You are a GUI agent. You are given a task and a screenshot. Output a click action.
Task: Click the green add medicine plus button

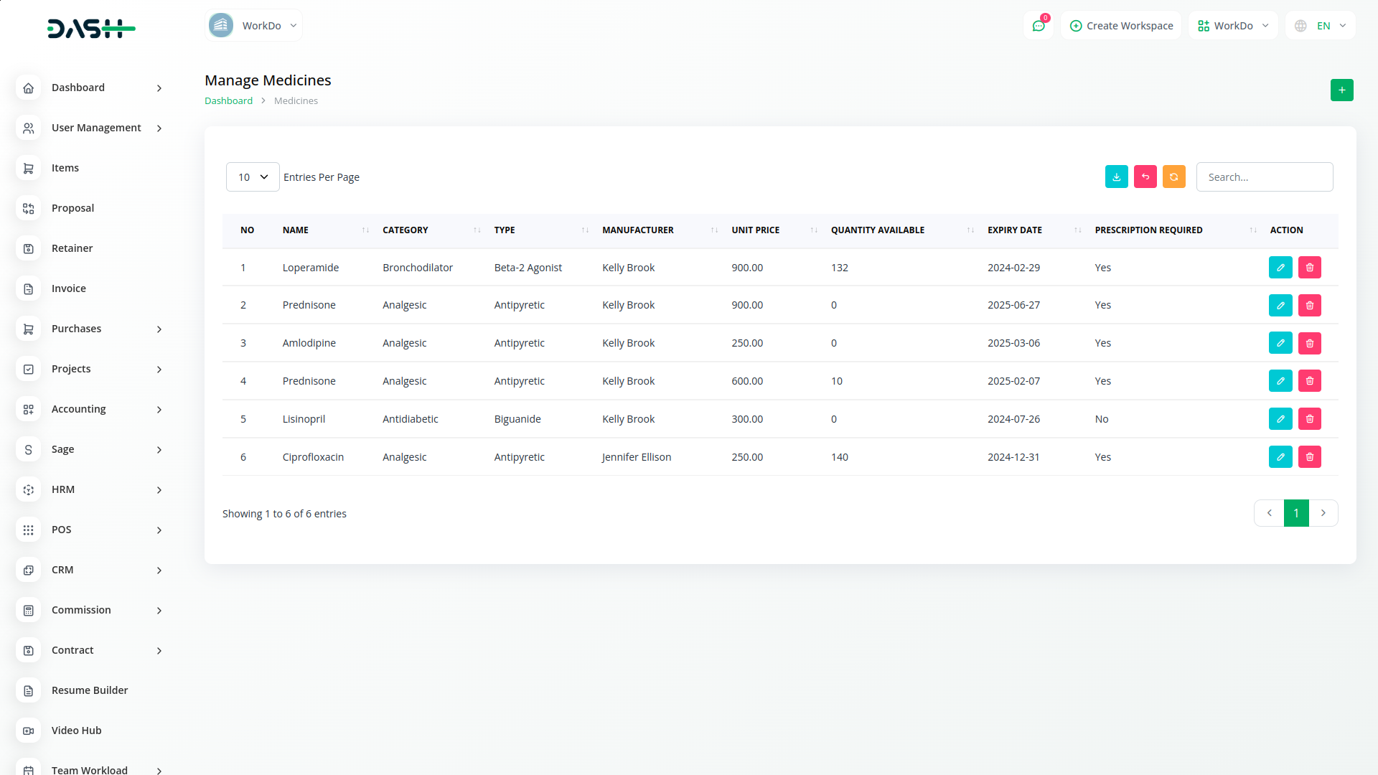1341,90
